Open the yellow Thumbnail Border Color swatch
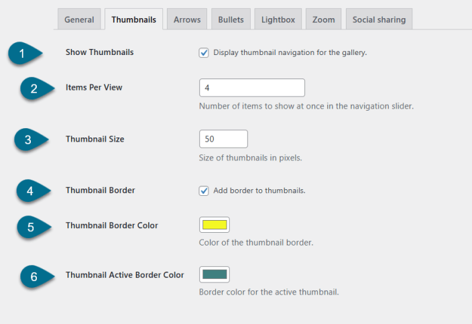The width and height of the screenshot is (472, 324). 215,225
